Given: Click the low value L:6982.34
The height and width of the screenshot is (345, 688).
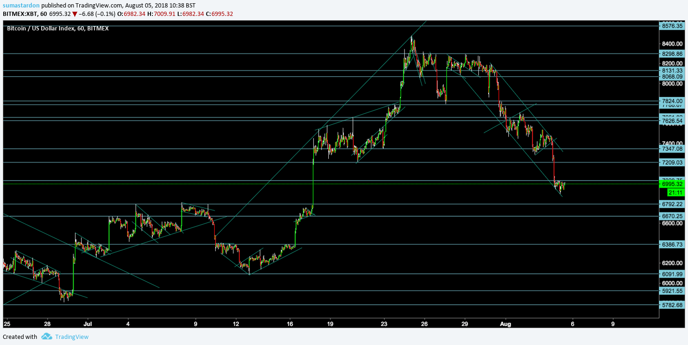Looking at the screenshot, I should point(190,14).
